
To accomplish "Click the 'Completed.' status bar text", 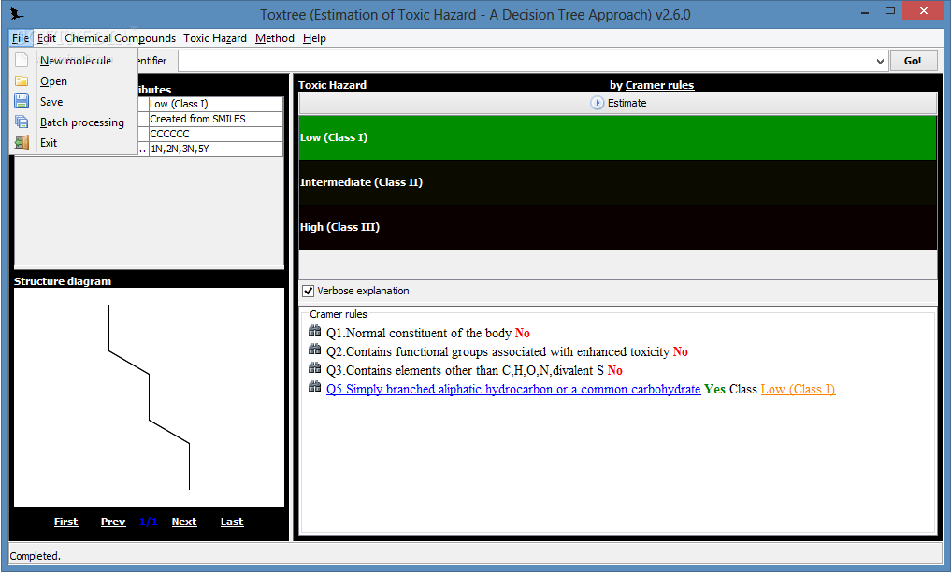I will [x=36, y=556].
